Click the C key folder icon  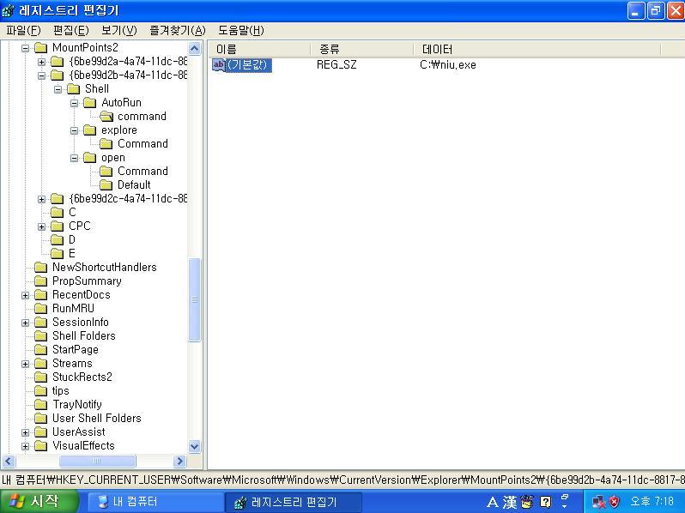[x=57, y=213]
